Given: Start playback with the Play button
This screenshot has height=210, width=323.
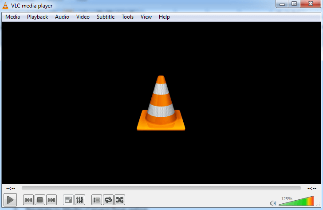Looking at the screenshot, I should pos(10,200).
